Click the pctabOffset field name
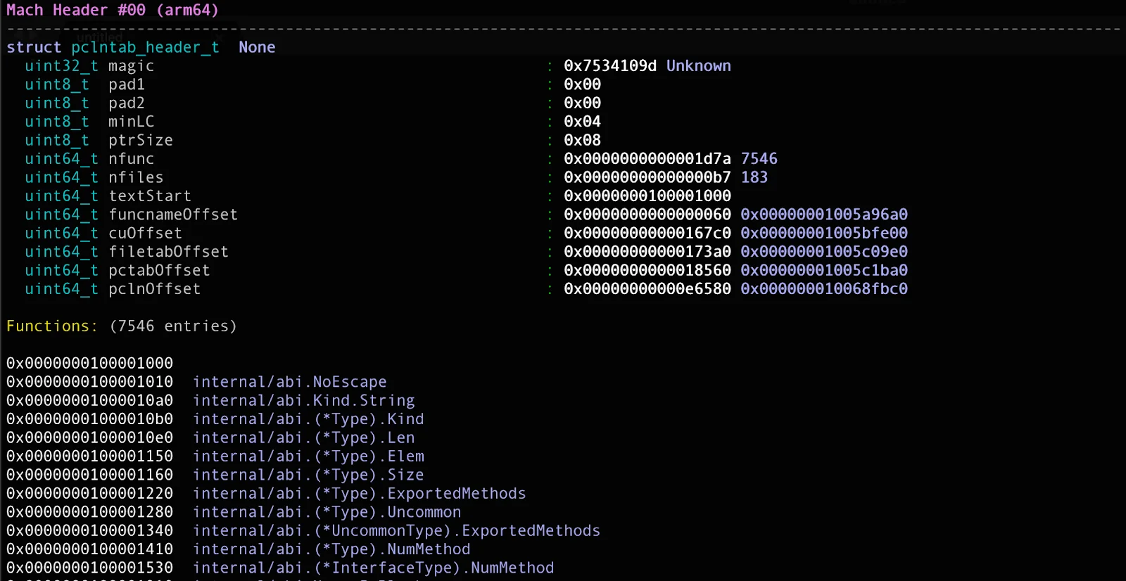 pos(159,270)
